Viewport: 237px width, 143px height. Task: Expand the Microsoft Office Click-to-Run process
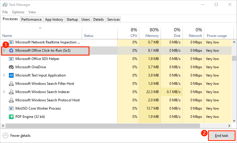[4, 51]
